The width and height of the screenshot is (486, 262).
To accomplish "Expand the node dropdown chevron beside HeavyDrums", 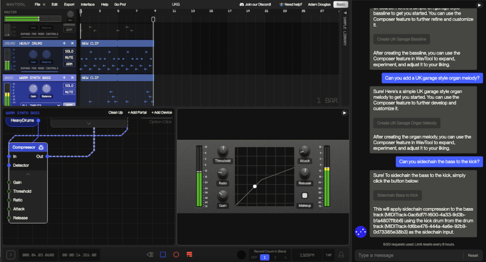I will (89, 123).
